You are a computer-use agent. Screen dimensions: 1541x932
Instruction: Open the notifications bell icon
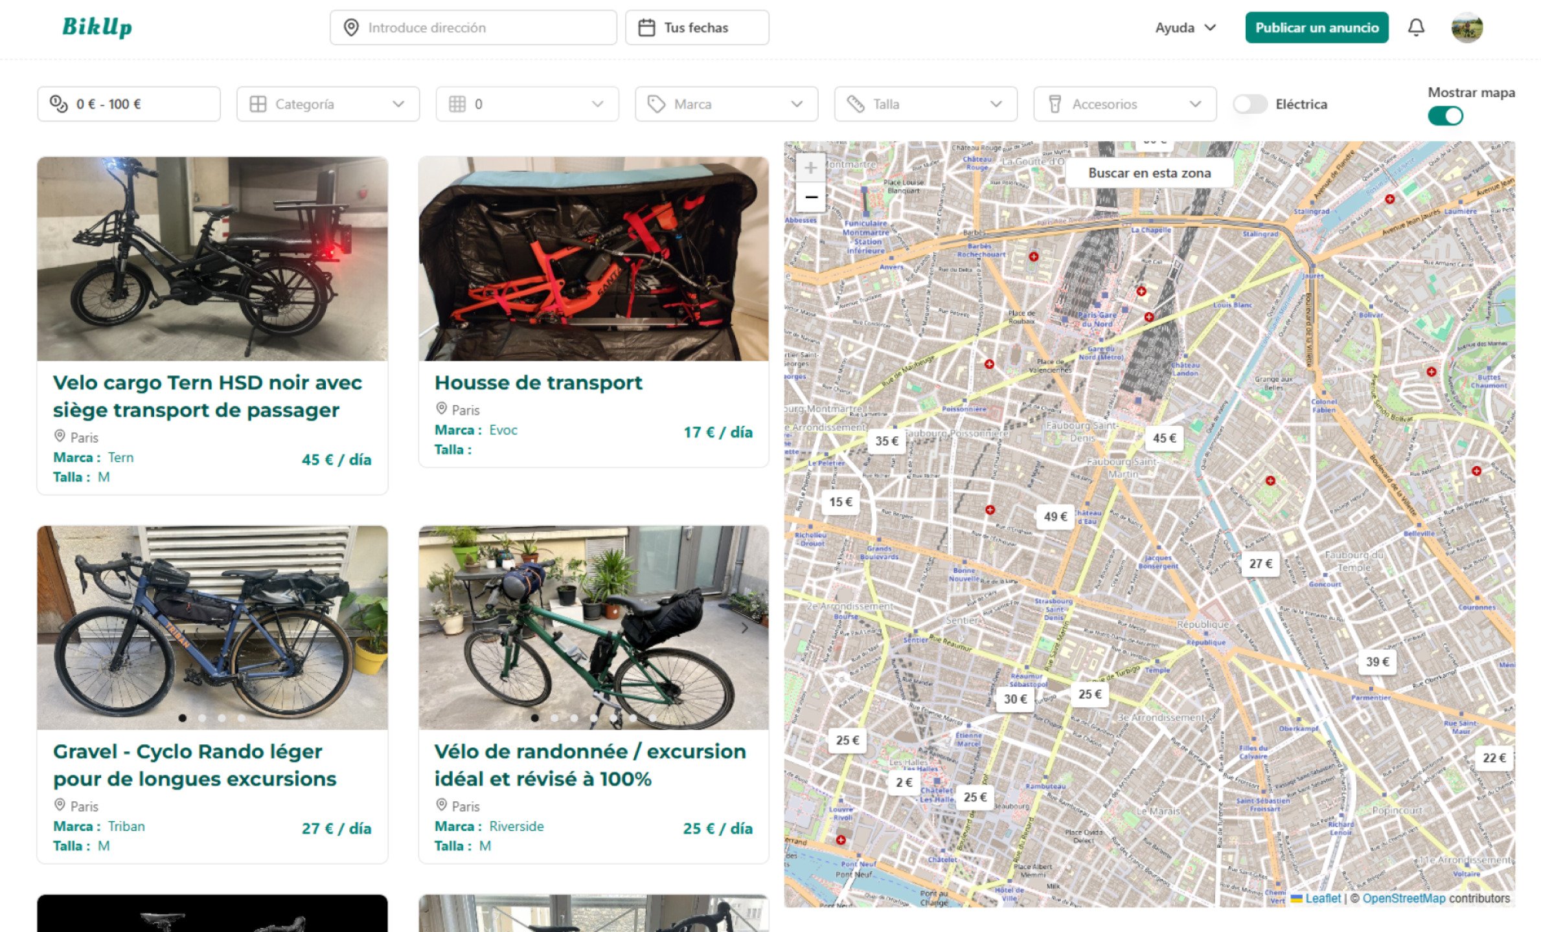(1415, 27)
